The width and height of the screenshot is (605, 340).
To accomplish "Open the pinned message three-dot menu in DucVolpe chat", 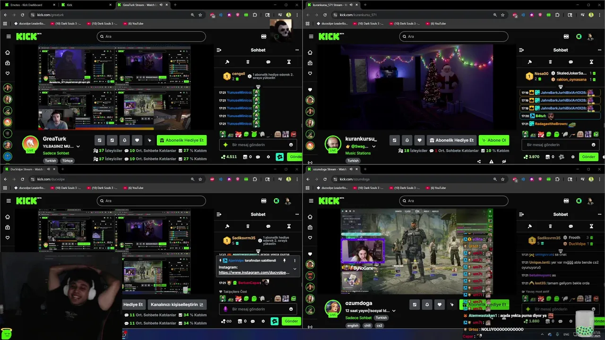I will (295, 260).
